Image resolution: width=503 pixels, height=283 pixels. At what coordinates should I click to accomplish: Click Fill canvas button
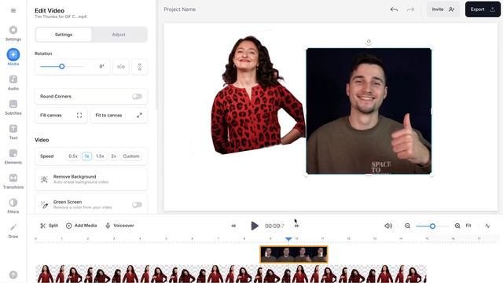[x=61, y=116]
